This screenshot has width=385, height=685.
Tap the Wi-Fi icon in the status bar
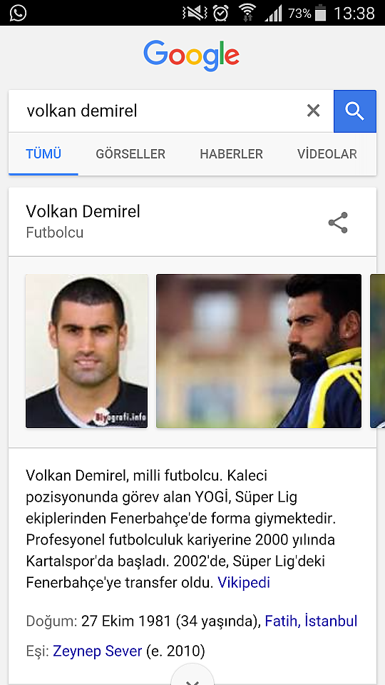[x=247, y=13]
